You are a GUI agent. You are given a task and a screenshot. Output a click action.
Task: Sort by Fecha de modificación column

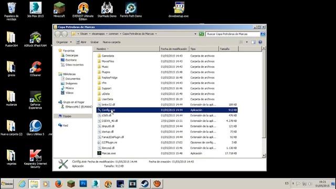pos(174,49)
